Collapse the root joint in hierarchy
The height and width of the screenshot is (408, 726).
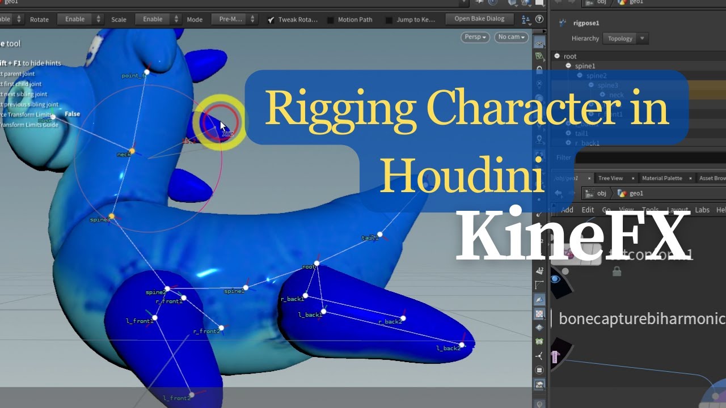557,56
